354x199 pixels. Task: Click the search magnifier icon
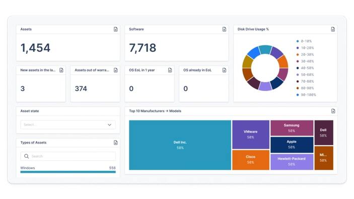[x=26, y=156]
